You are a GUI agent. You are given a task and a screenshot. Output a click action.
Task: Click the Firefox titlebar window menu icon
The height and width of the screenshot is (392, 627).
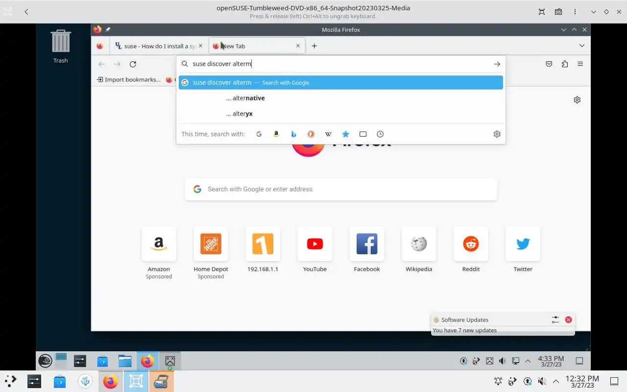[97, 29]
